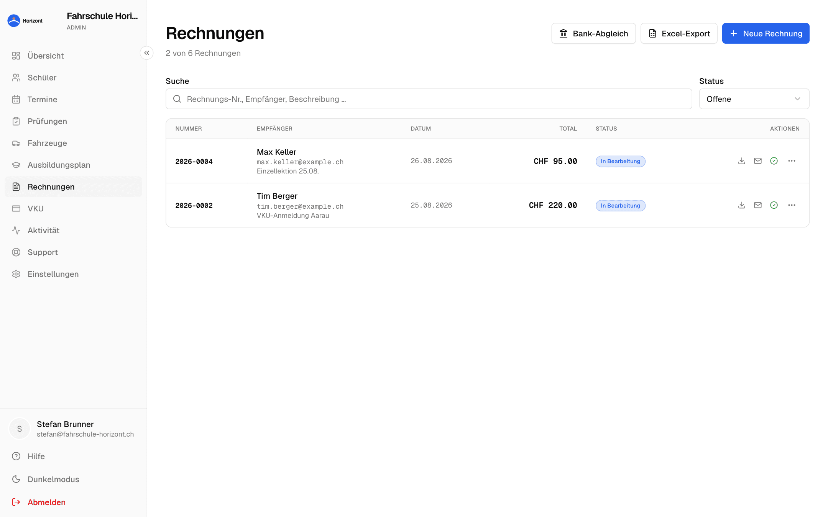828x517 pixels.
Task: Click In Bearbeitung badge for Tim Berger
Action: point(621,206)
